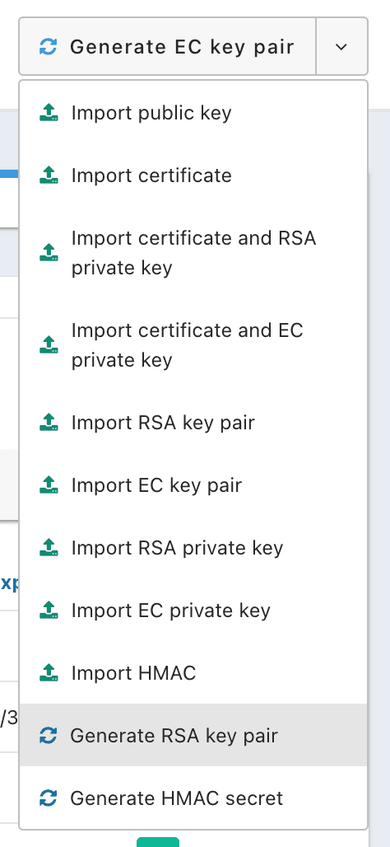Image resolution: width=390 pixels, height=847 pixels.
Task: Click refresh icon in Generate EC key pair button
Action: (x=48, y=47)
